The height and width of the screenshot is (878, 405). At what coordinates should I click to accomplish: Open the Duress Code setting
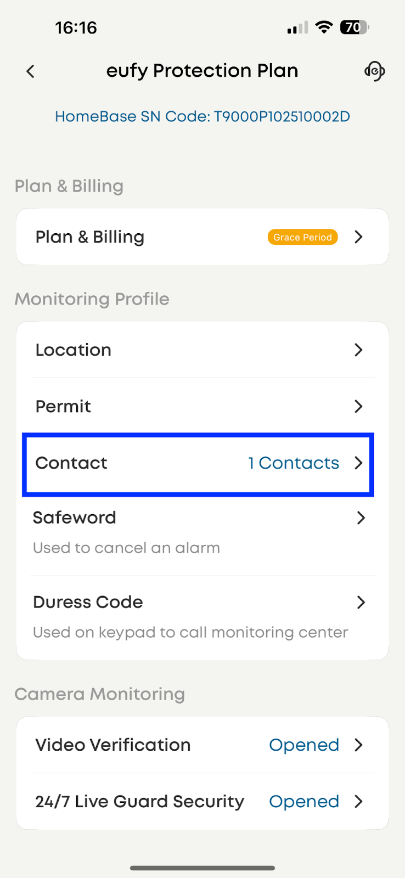165,616
